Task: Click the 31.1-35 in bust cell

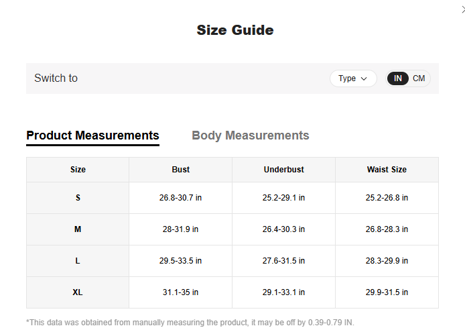Action: pos(180,292)
